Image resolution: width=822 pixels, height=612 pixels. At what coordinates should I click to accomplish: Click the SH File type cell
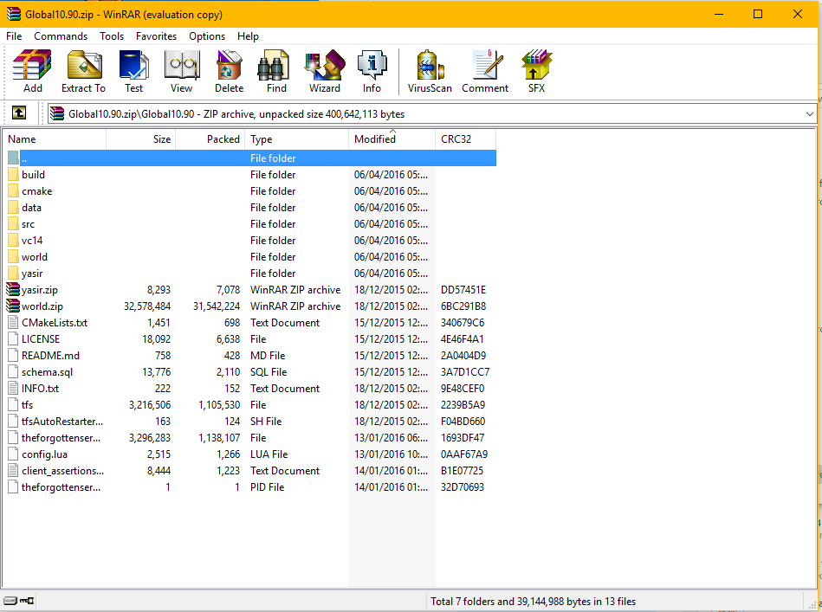point(266,422)
